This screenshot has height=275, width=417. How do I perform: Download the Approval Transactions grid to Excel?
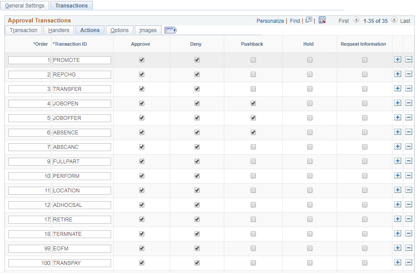(x=322, y=21)
